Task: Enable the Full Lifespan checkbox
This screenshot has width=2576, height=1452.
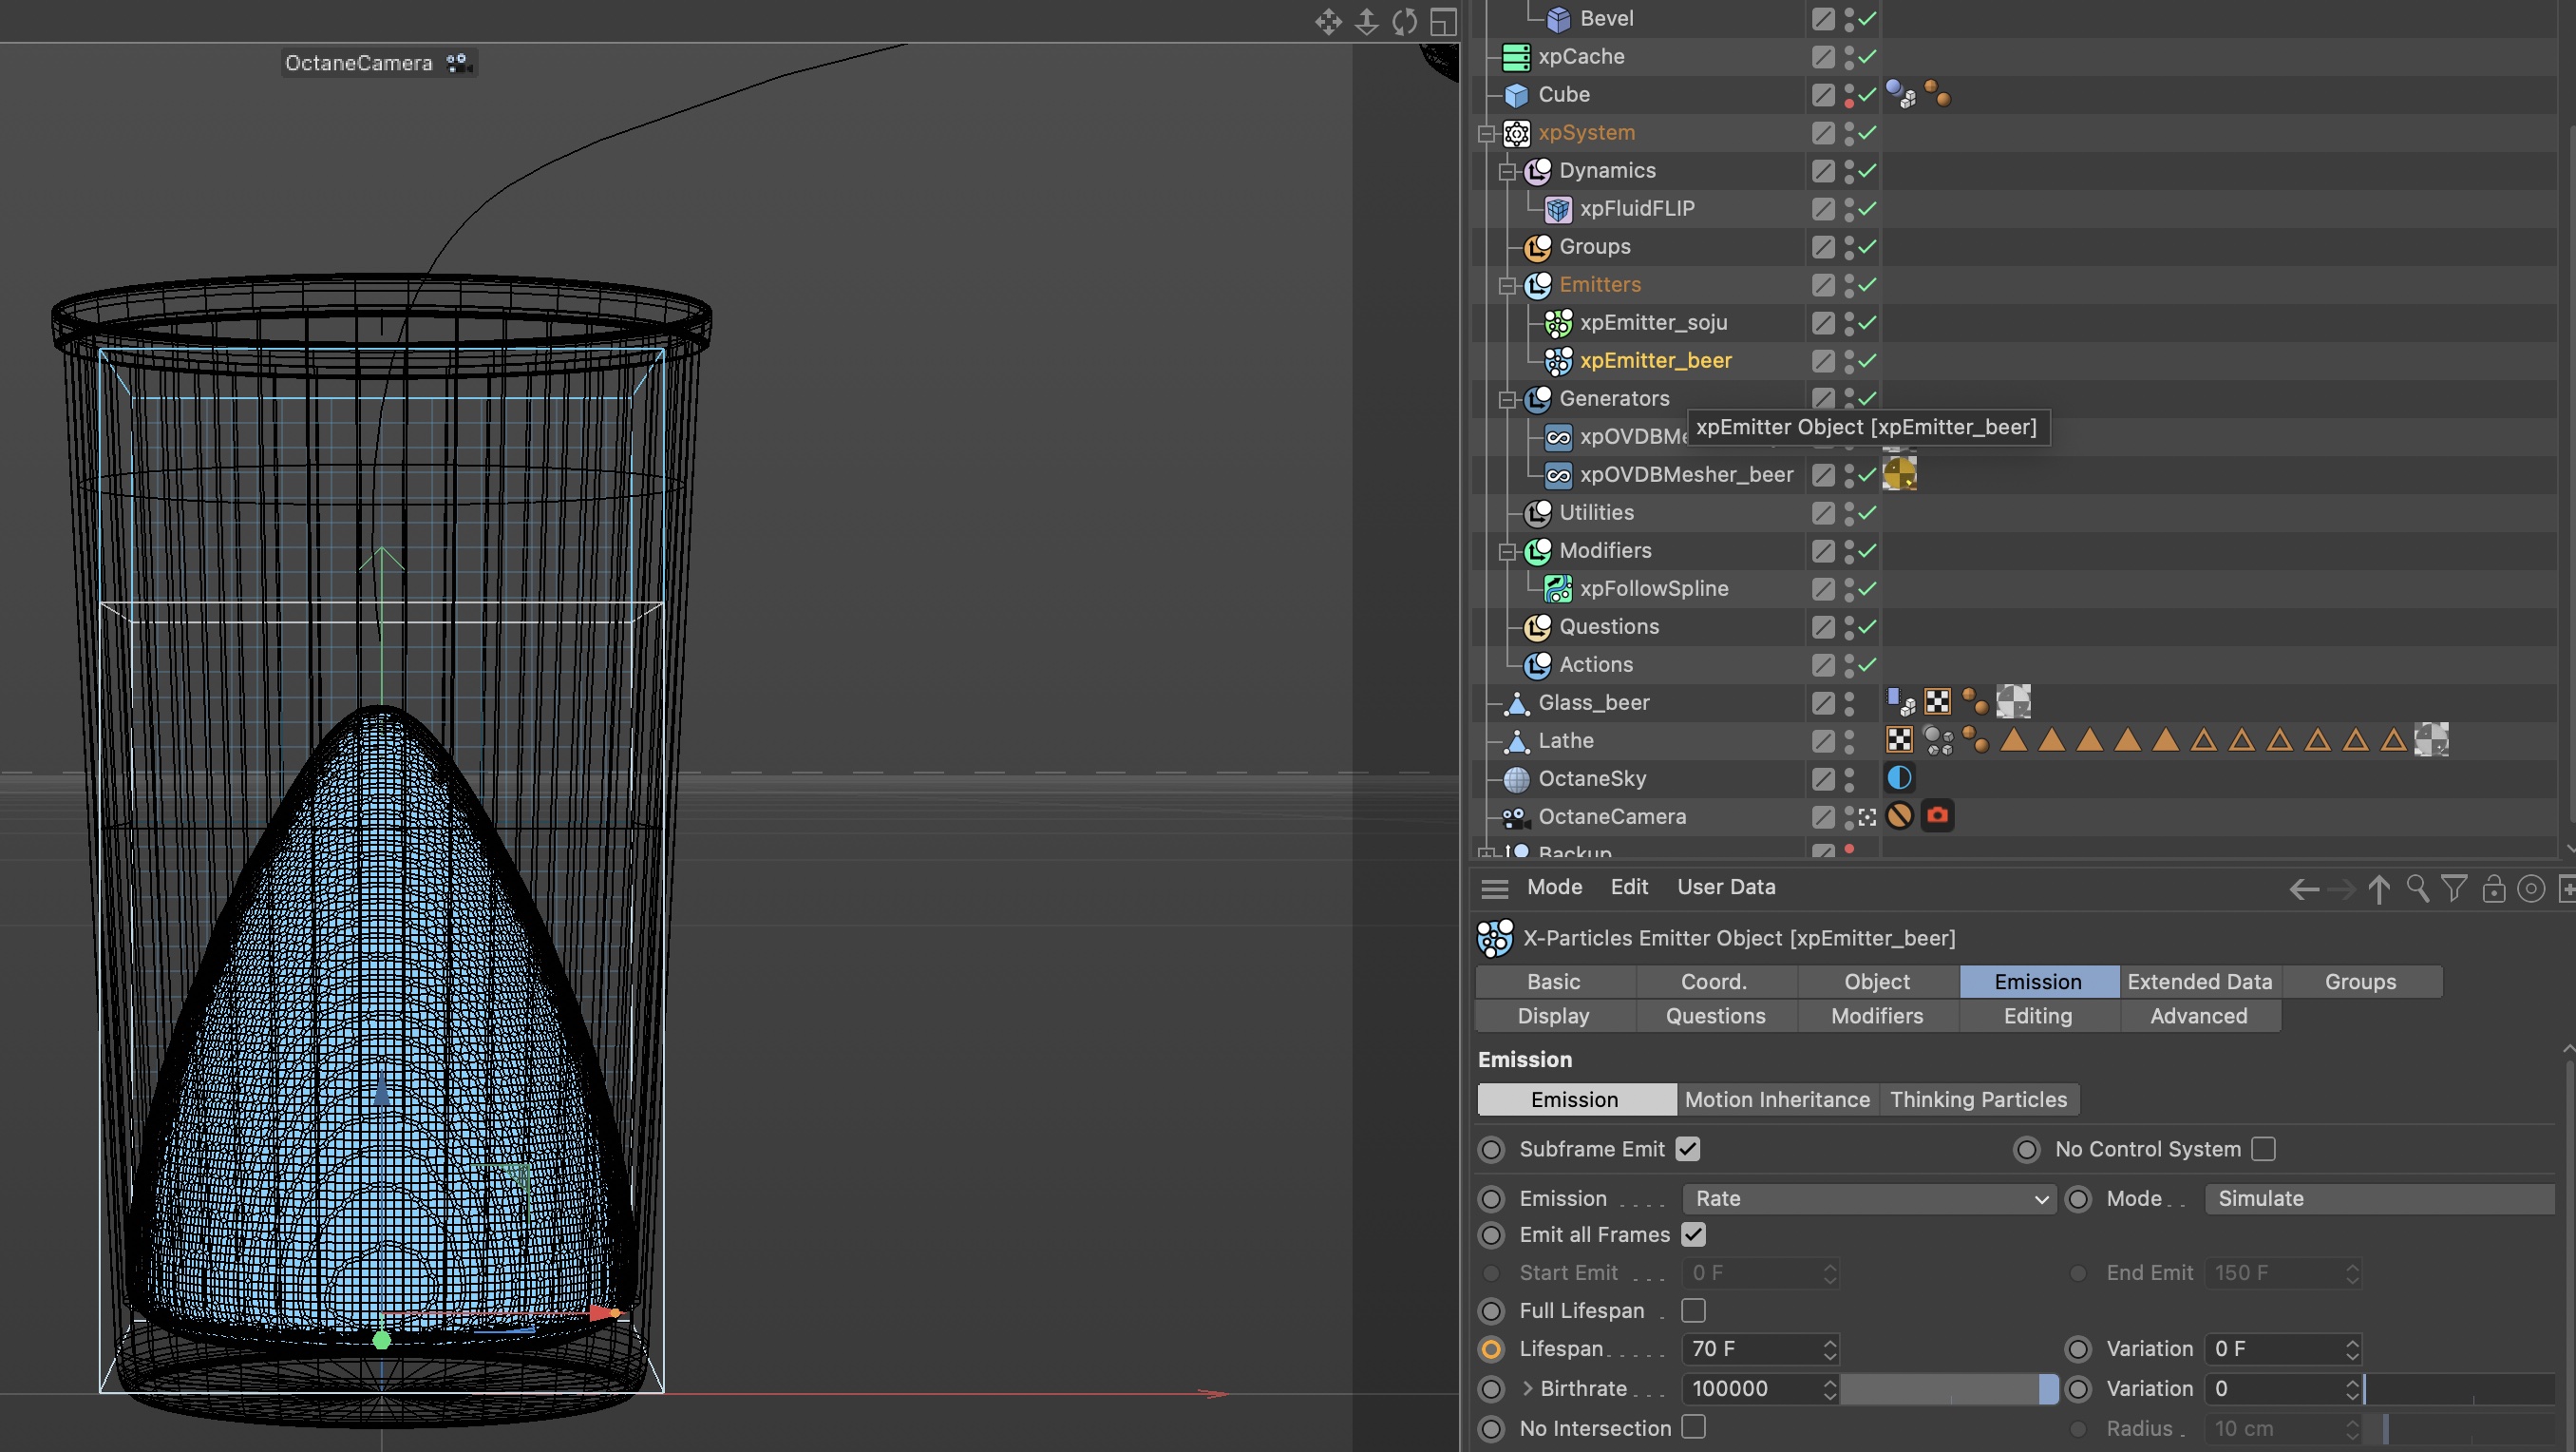Action: tap(1693, 1309)
